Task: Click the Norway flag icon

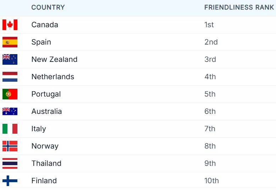Action: pyautogui.click(x=10, y=146)
